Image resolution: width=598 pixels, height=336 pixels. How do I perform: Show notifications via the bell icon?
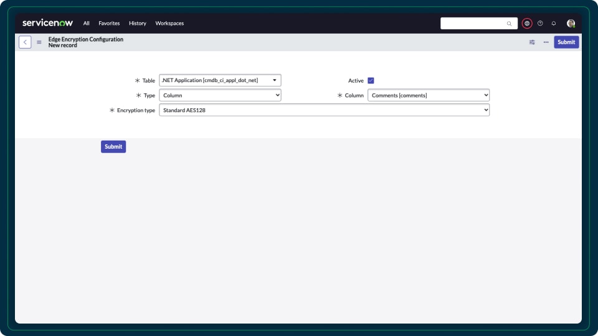554,24
